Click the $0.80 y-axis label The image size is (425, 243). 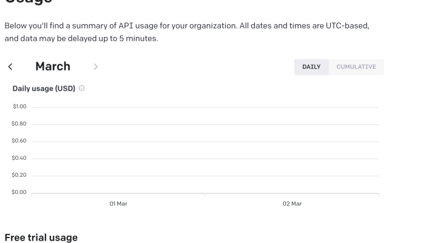pyautogui.click(x=19, y=124)
